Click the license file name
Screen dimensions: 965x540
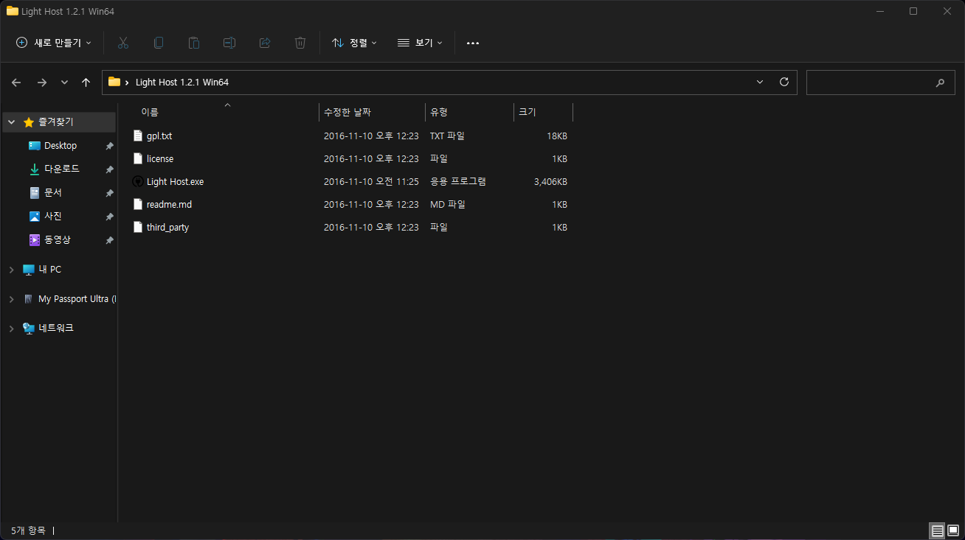(160, 158)
